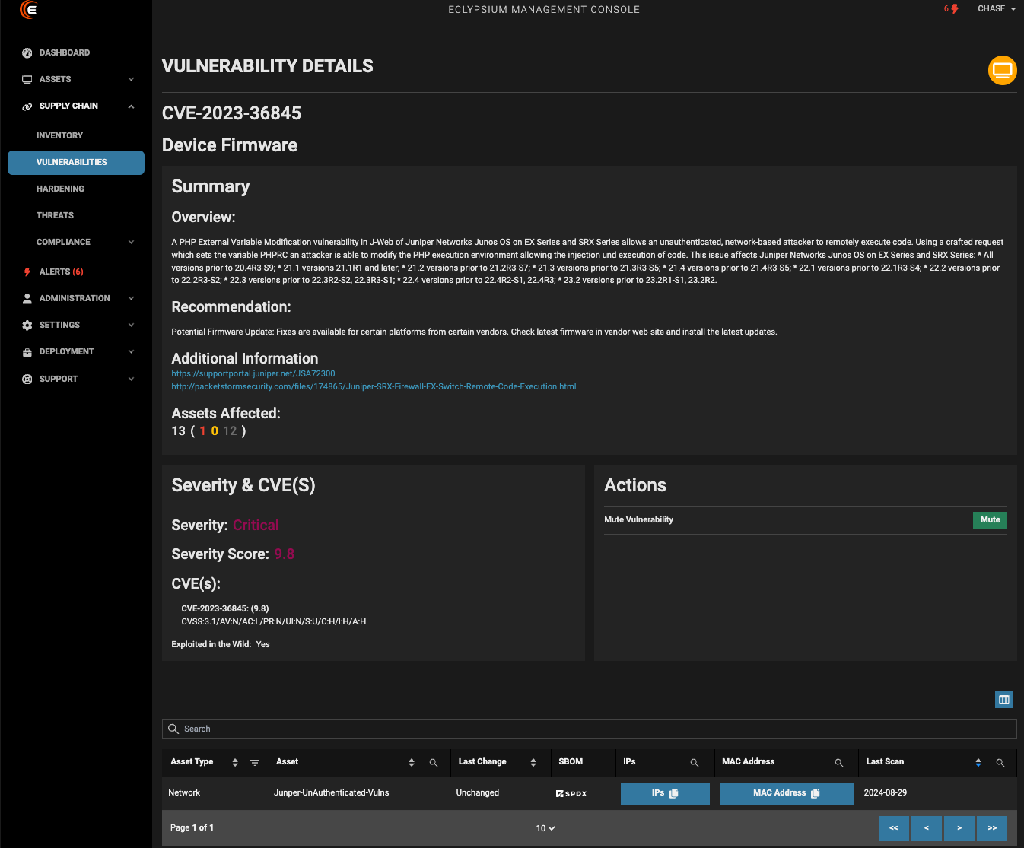Sort the Last Scan column

tap(978, 762)
